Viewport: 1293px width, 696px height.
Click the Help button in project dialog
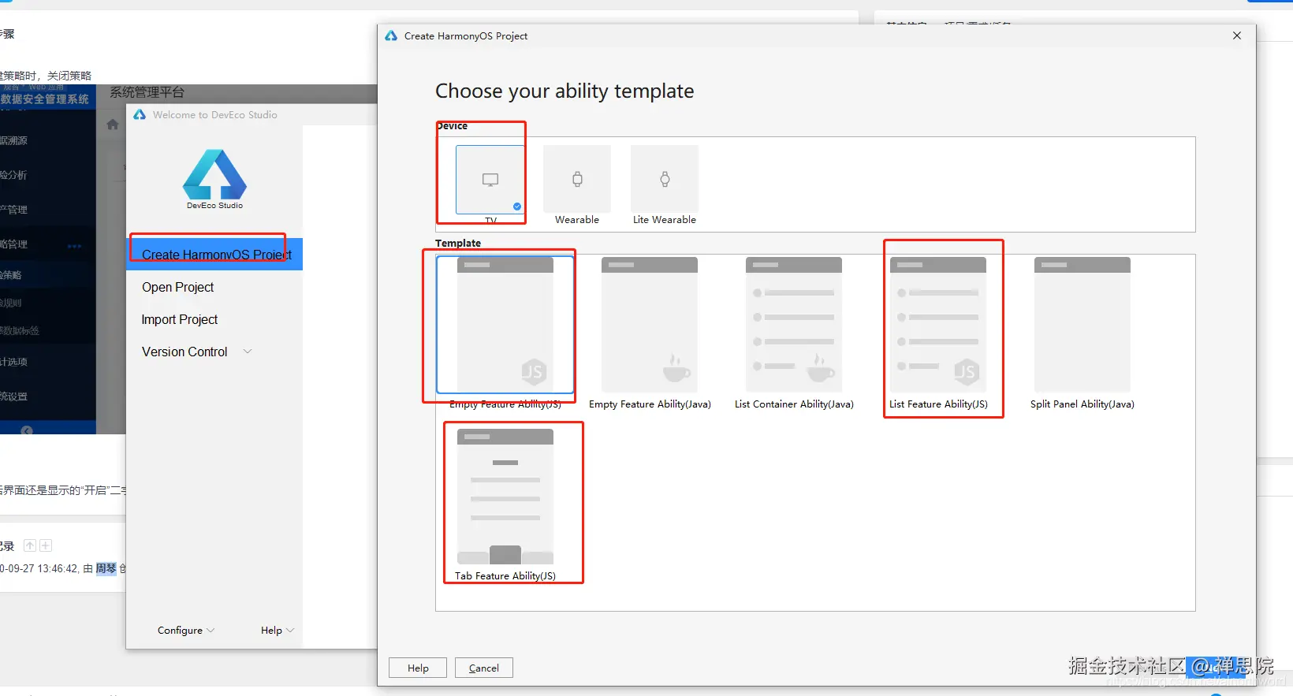coord(418,668)
